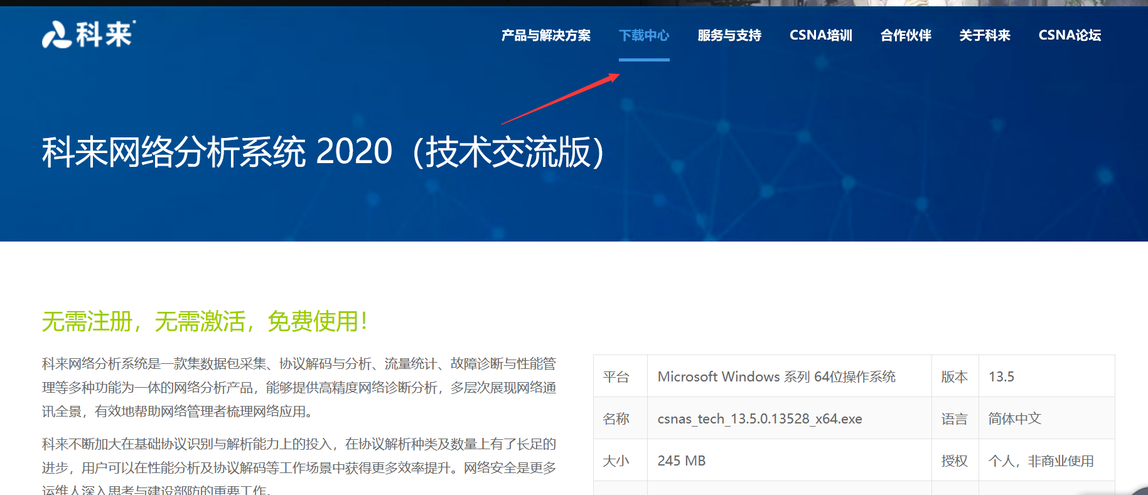Select the version value 13.5
1148x495 pixels.
pos(1001,376)
